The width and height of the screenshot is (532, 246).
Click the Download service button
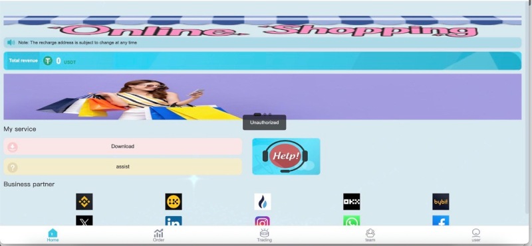(x=123, y=147)
